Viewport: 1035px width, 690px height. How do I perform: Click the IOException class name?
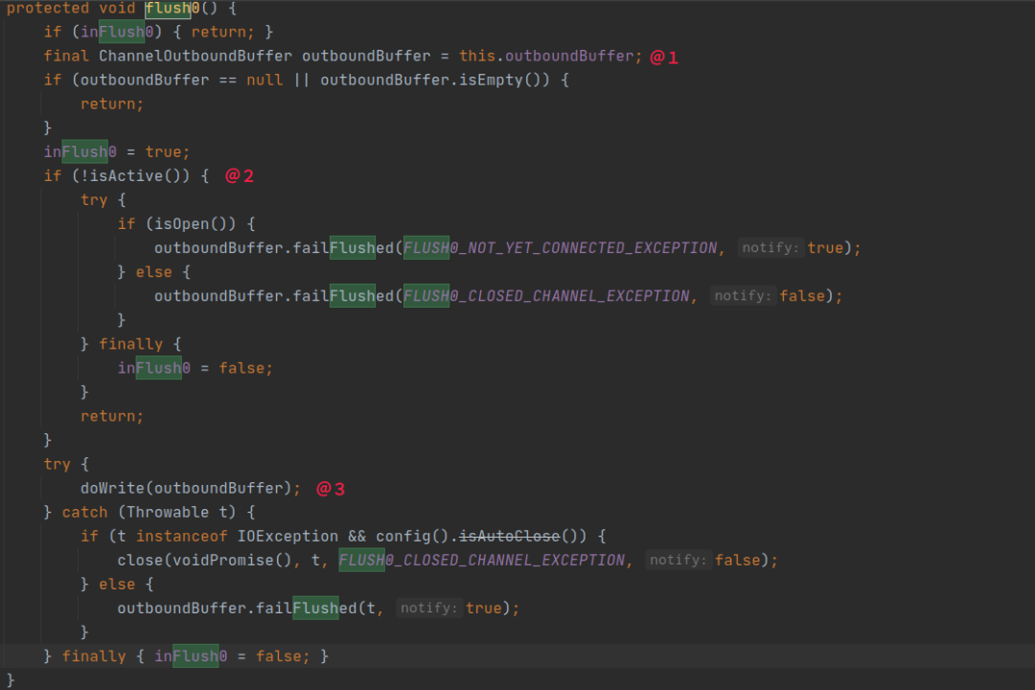[x=287, y=536]
